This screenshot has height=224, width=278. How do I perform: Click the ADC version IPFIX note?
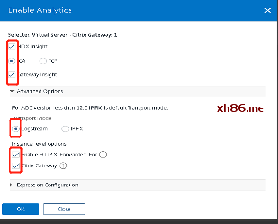[x=90, y=108]
